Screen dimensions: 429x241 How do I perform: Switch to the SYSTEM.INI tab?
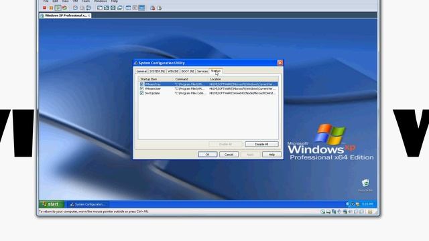point(157,71)
